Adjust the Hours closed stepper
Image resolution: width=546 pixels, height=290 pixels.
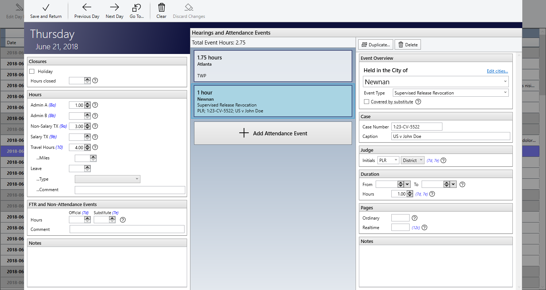click(88, 81)
